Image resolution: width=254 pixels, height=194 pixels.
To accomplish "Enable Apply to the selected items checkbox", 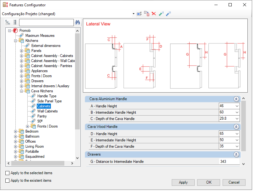I will [x=7, y=173].
